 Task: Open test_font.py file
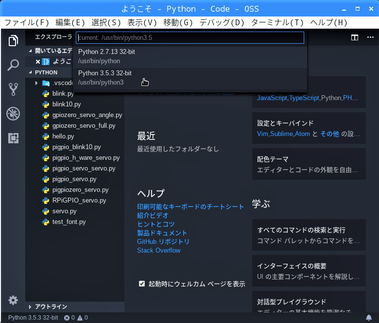pyautogui.click(x=69, y=222)
